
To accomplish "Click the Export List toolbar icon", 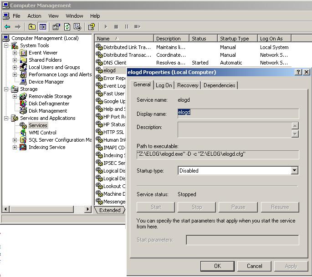I will point(77,27).
